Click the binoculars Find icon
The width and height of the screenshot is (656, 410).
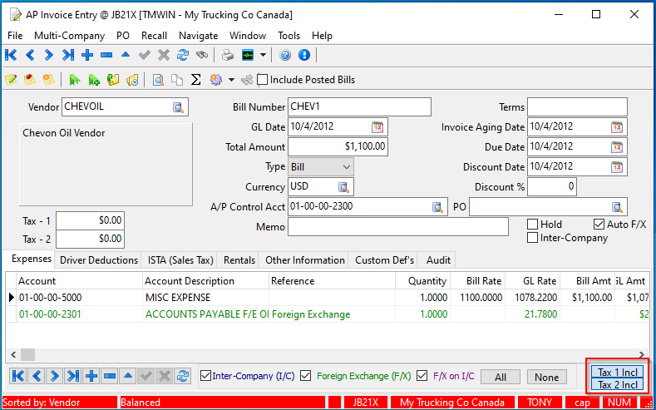coord(201,56)
